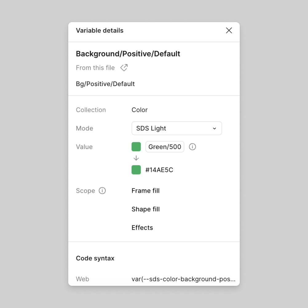Click the Effects scope entry
This screenshot has height=308, width=308.
pos(142,228)
